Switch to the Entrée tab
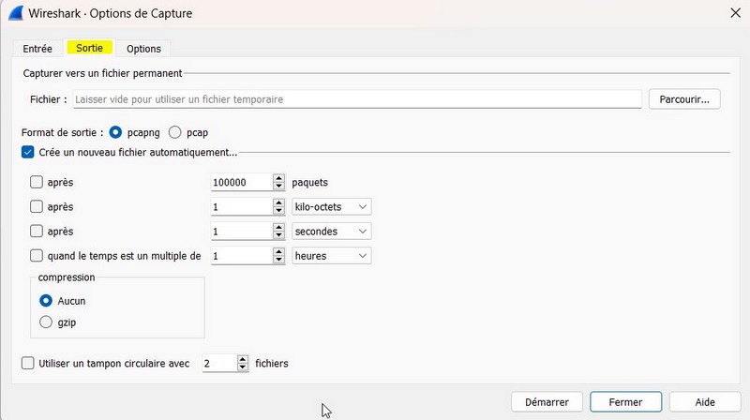The width and height of the screenshot is (750, 420). 37,49
